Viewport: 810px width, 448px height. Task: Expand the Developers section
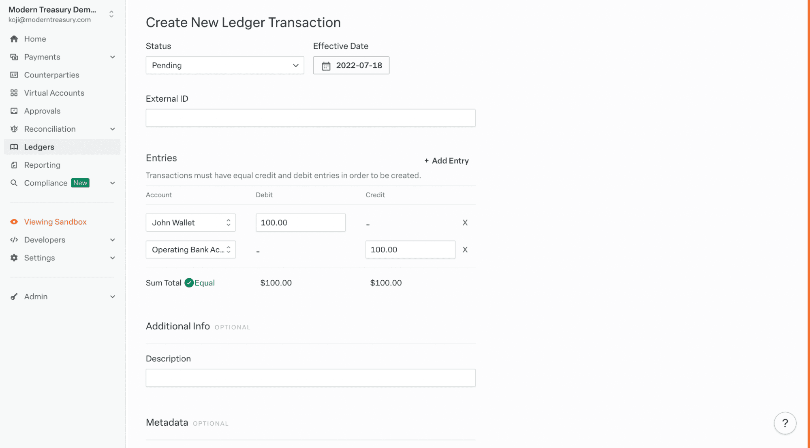[x=112, y=239]
